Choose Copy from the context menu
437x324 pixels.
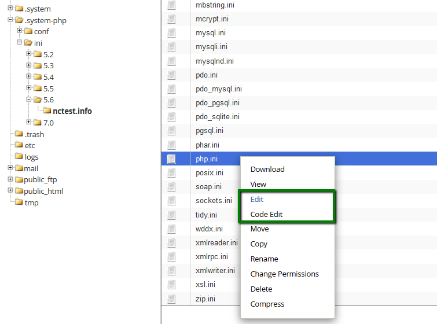click(259, 244)
